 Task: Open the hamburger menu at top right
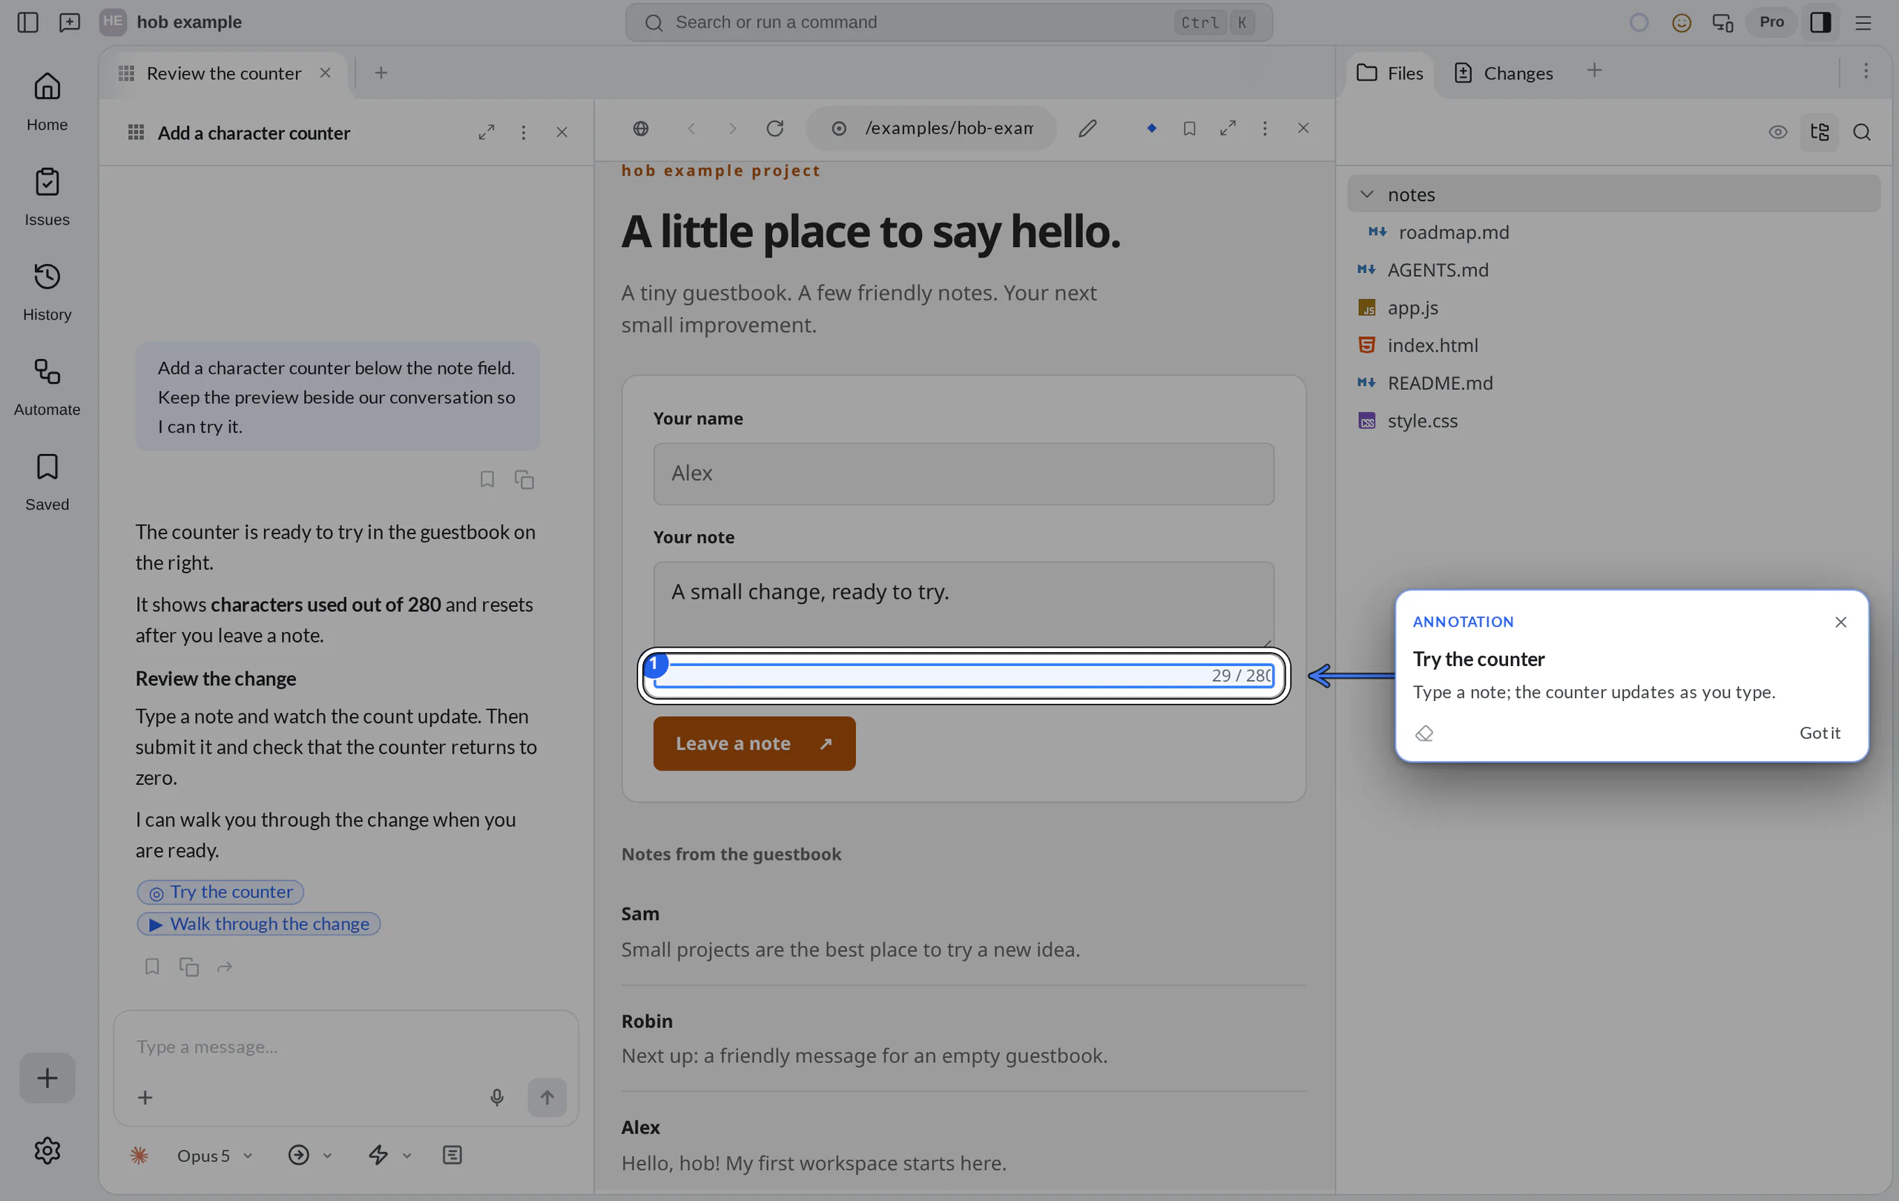point(1863,22)
